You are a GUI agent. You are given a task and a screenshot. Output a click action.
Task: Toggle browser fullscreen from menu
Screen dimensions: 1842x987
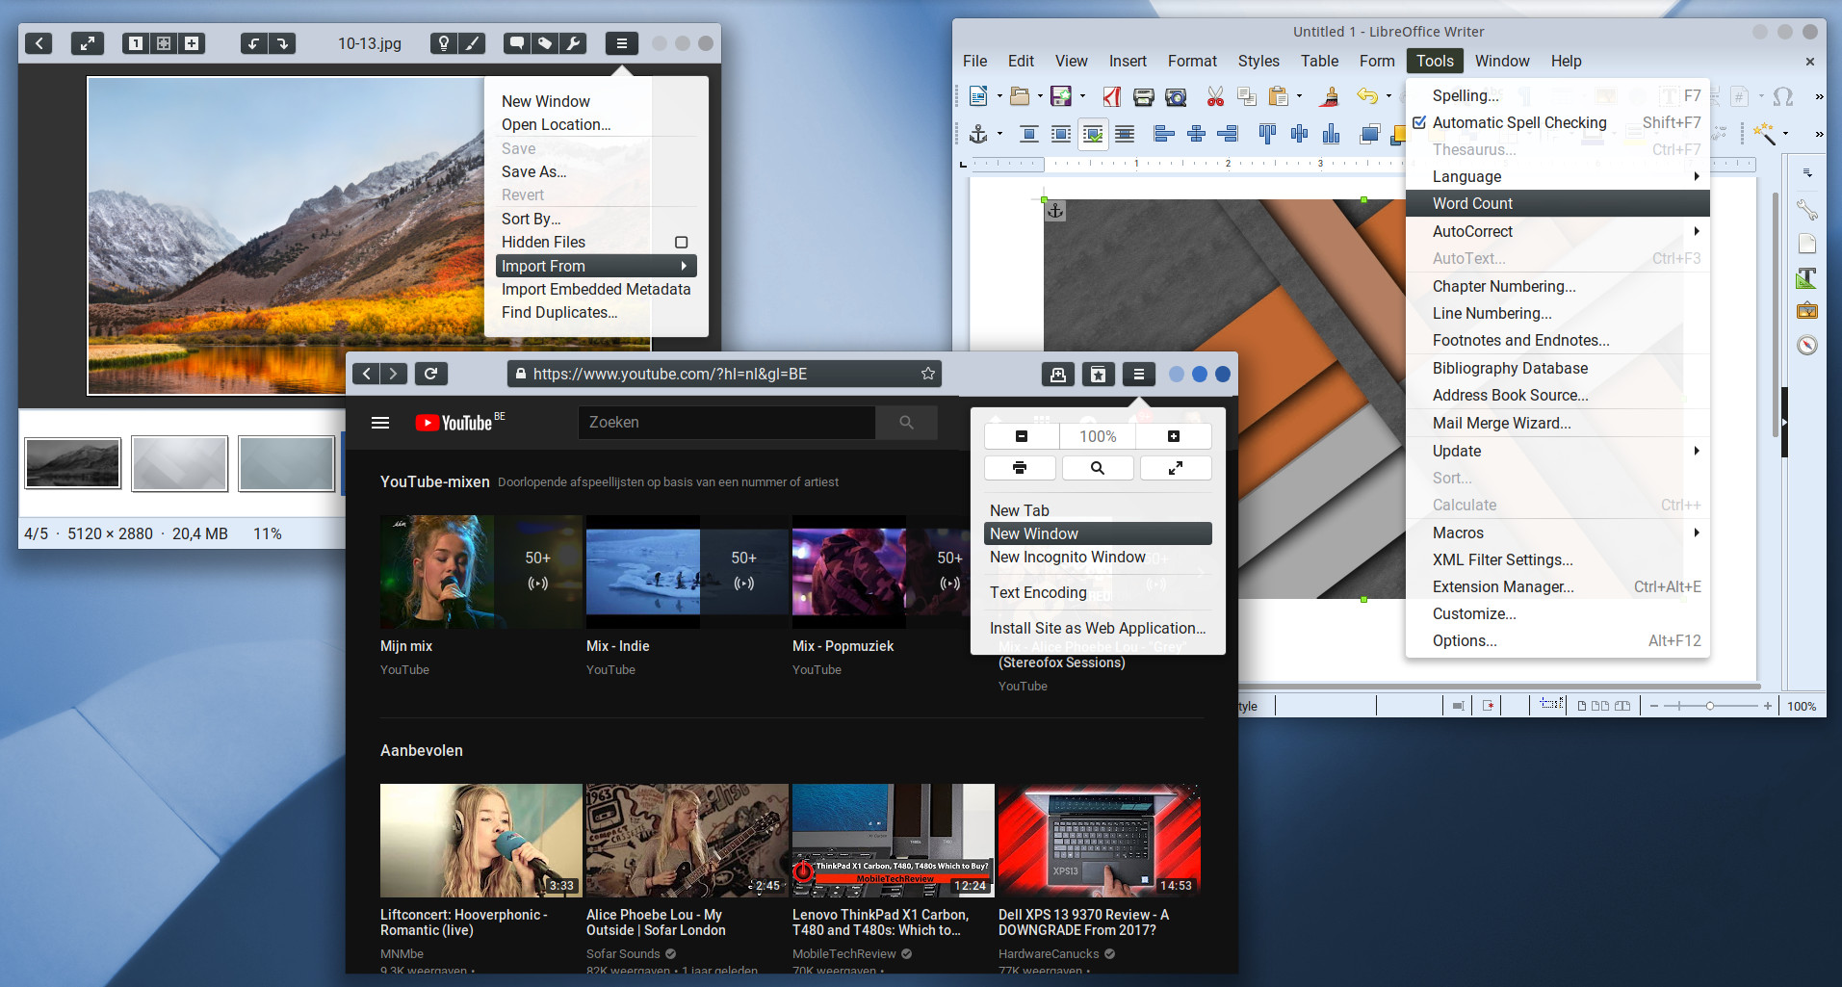coord(1176,468)
